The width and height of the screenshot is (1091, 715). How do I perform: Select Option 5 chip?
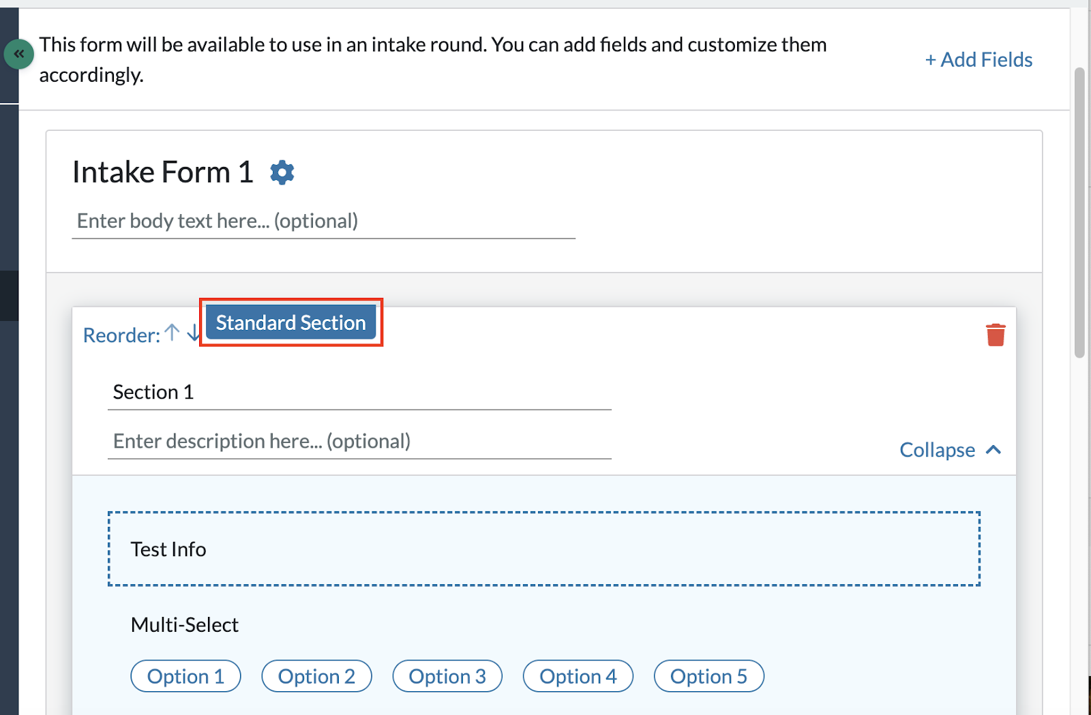(x=708, y=676)
